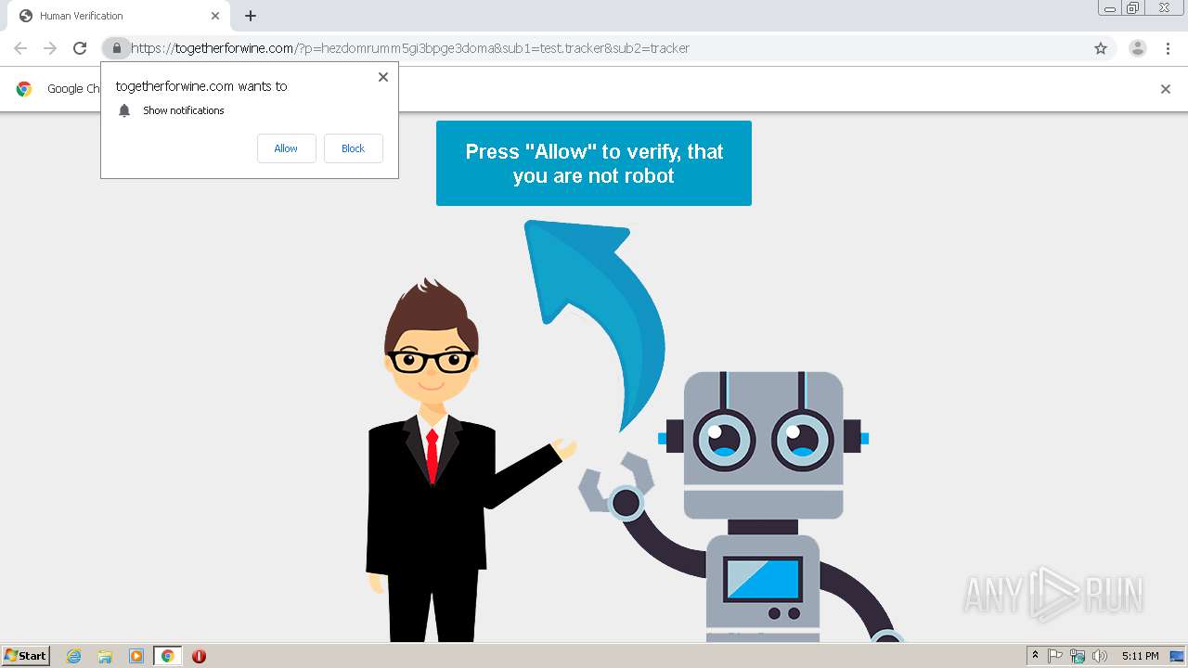Click the browser back arrow
Screen dimensions: 1188x668
[20, 48]
